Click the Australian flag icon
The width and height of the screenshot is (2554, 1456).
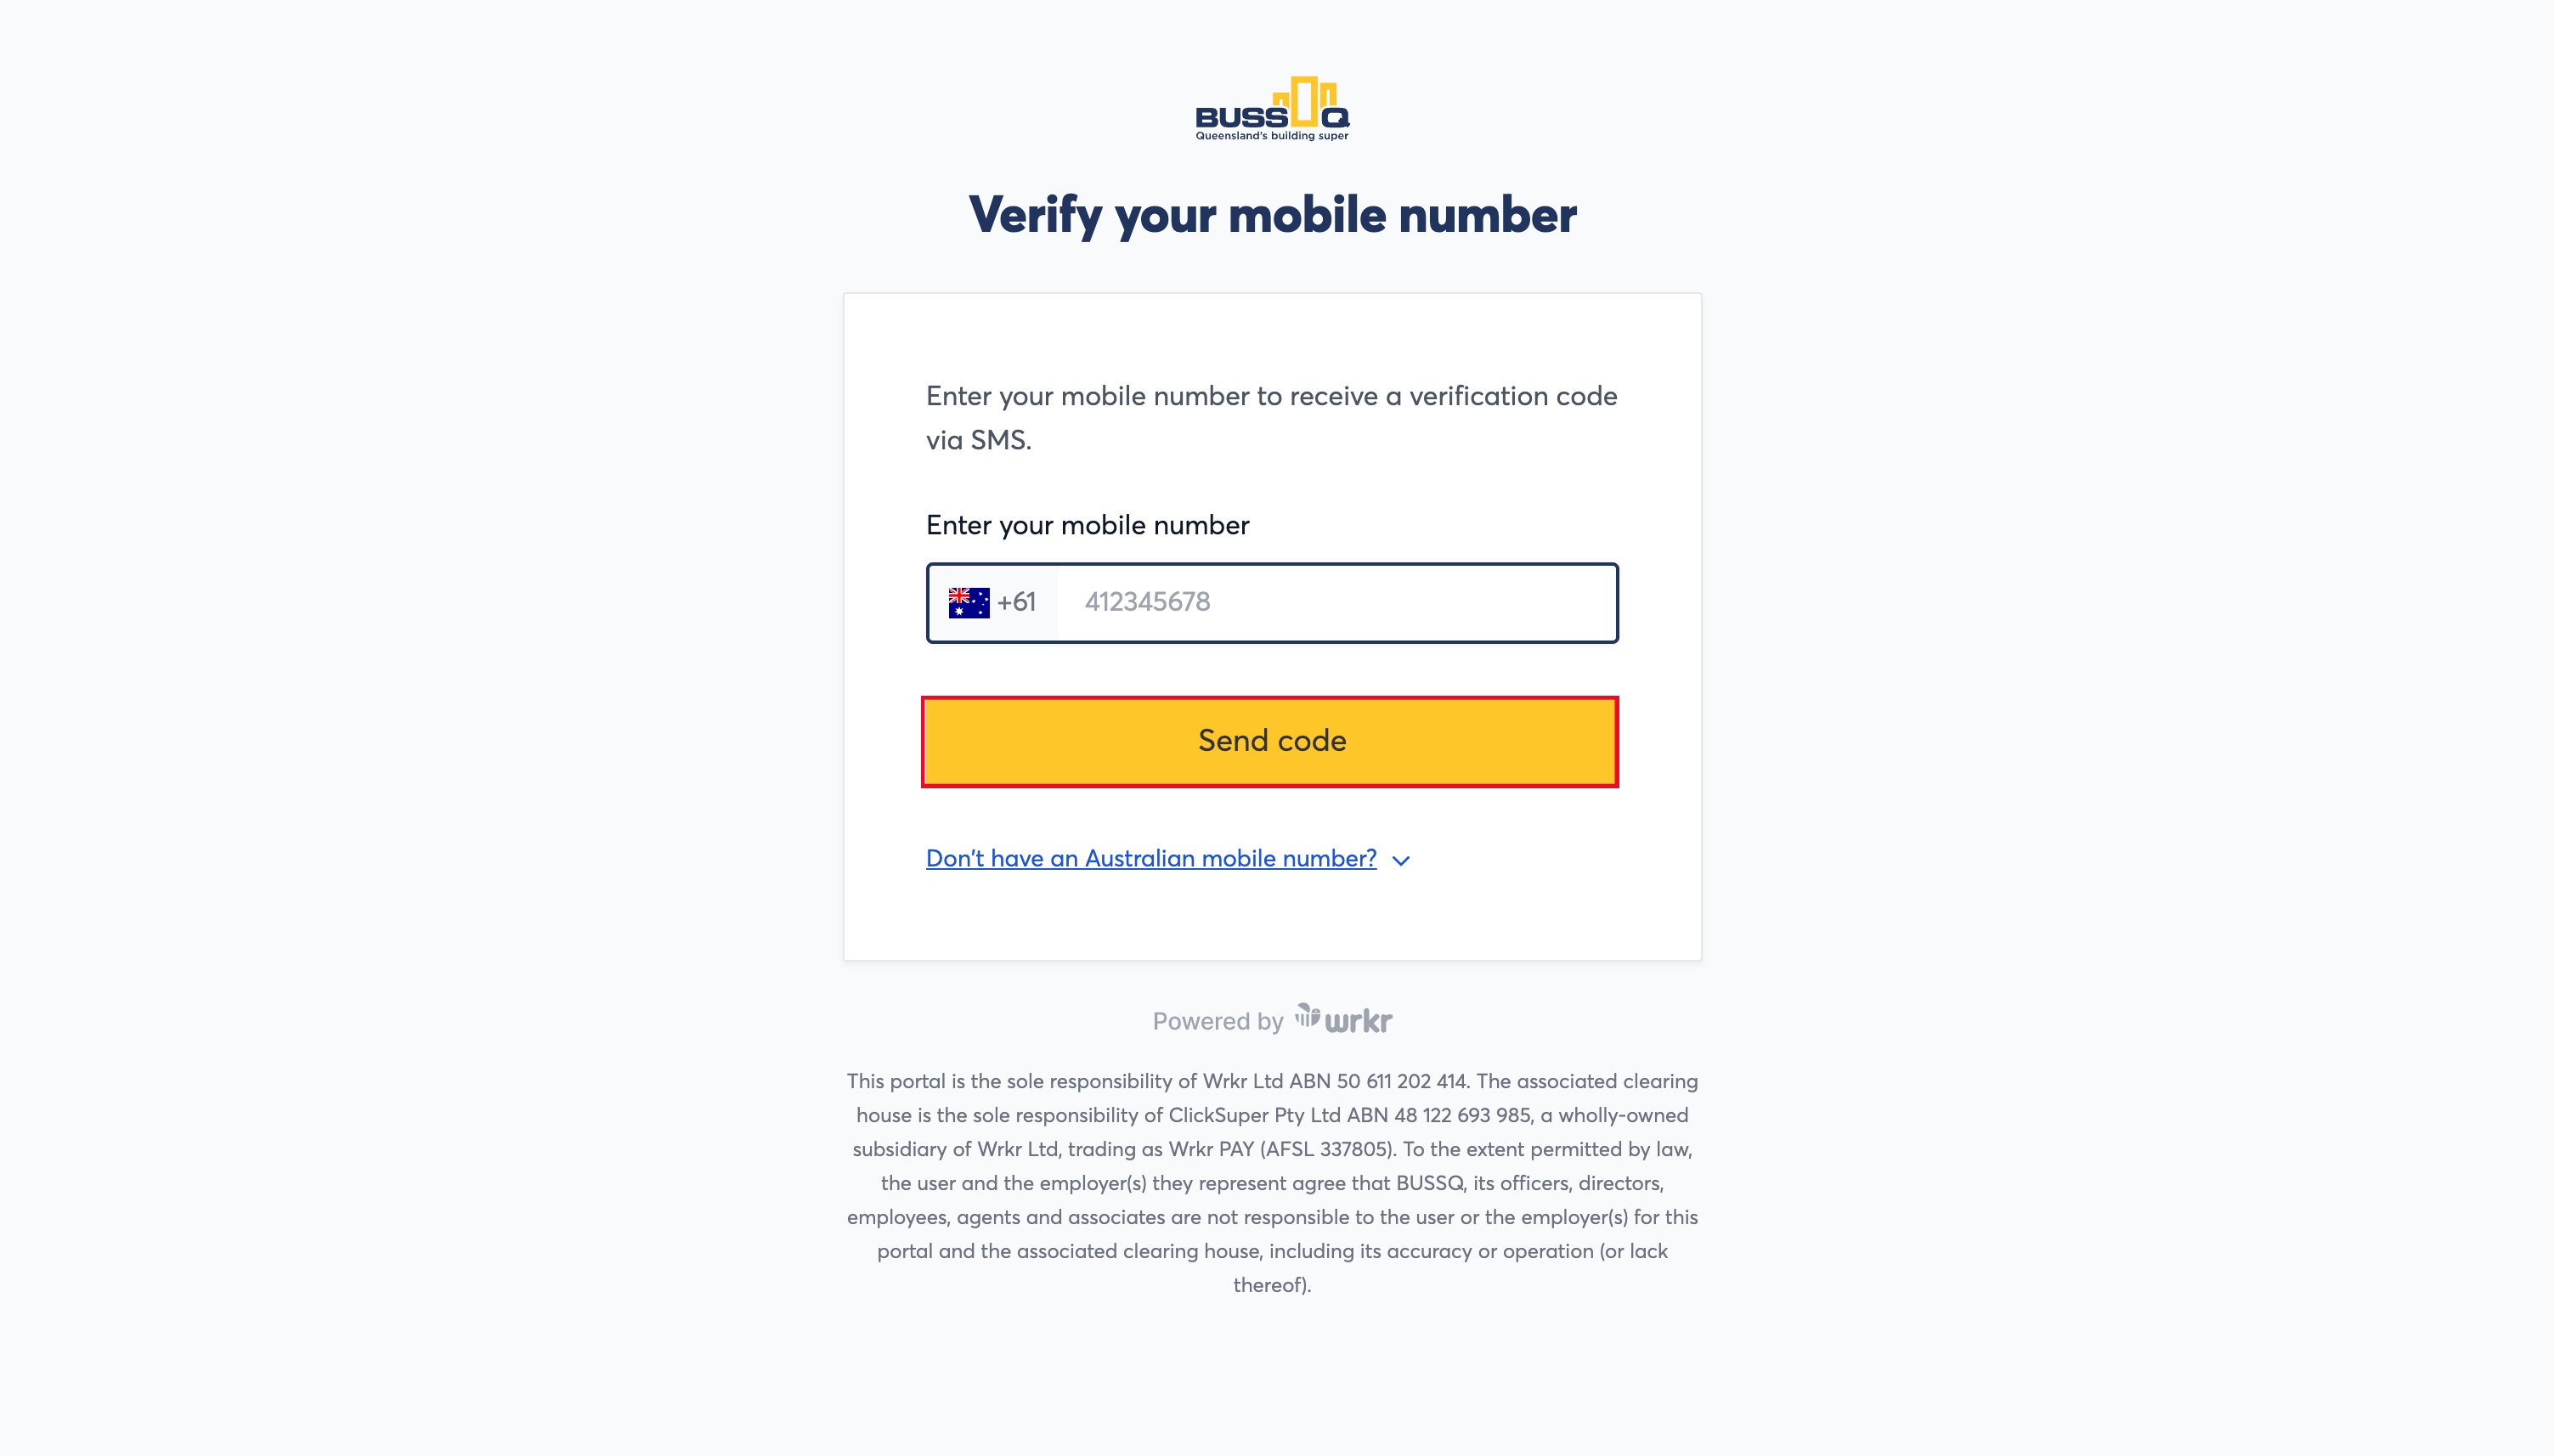click(968, 602)
